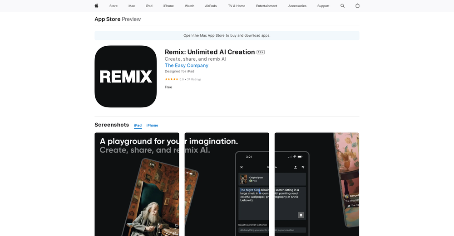Switch to iPhone screenshots tab
This screenshot has height=236, width=454.
point(152,125)
